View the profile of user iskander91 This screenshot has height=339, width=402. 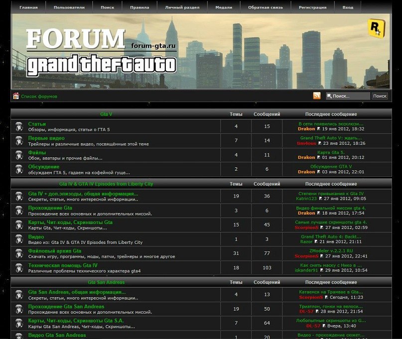tap(306, 270)
